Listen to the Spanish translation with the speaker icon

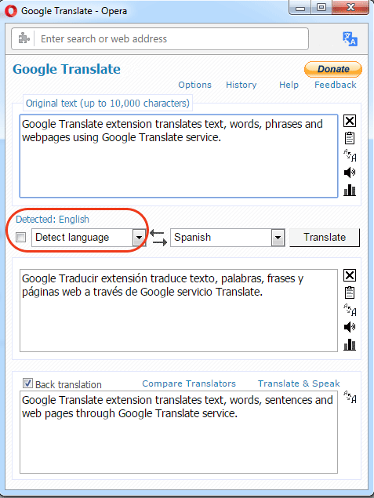[x=350, y=327]
